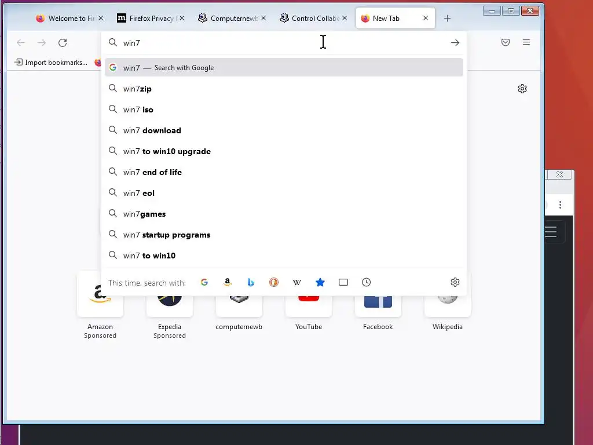Search this time with Bing icon
The image size is (593, 445).
pyautogui.click(x=250, y=282)
